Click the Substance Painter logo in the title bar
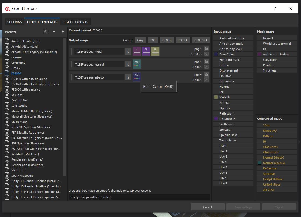The width and height of the screenshot is (301, 217). 8,8
